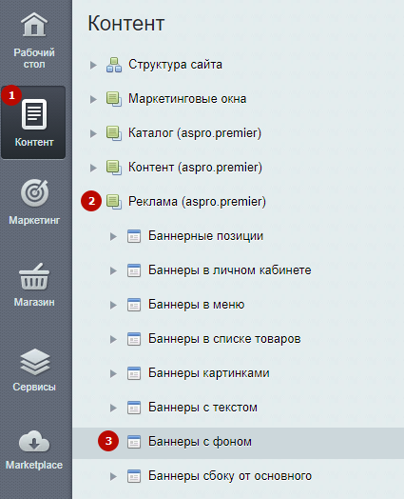Open Баннеры с текстом section
404x499 pixels.
coord(202,408)
